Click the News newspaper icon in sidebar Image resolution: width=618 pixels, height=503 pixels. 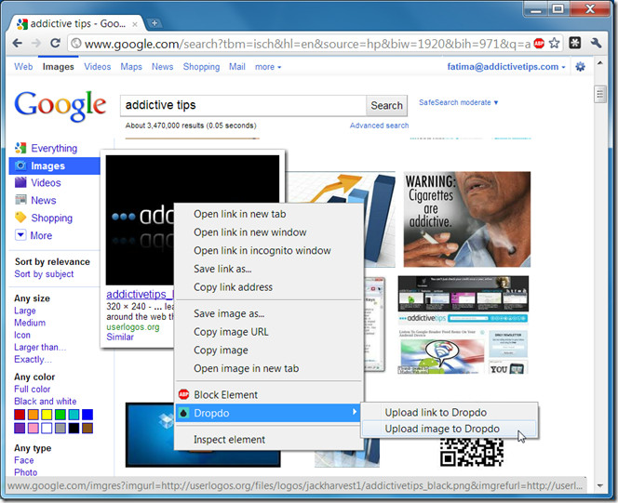point(20,200)
